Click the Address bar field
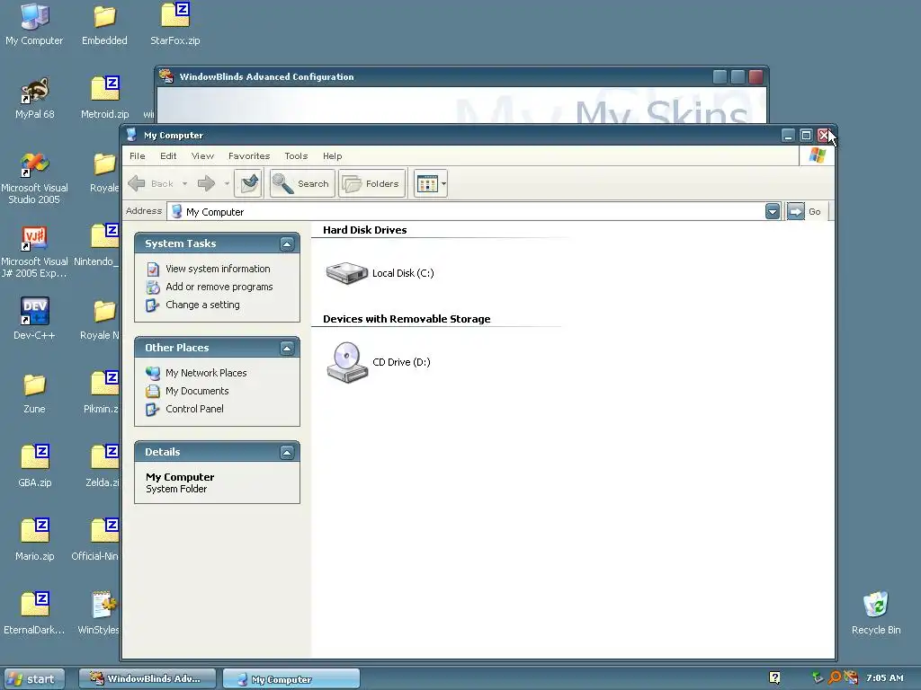This screenshot has height=690, width=921. pyautogui.click(x=475, y=211)
